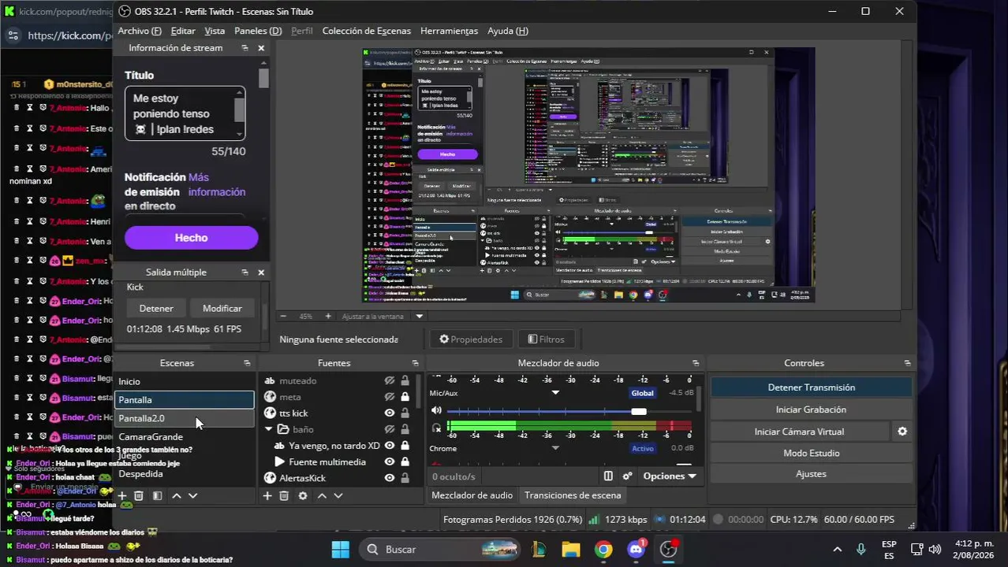Open scene filters icon in Escenas toolbar
Image resolution: width=1008 pixels, height=567 pixels.
tap(157, 495)
